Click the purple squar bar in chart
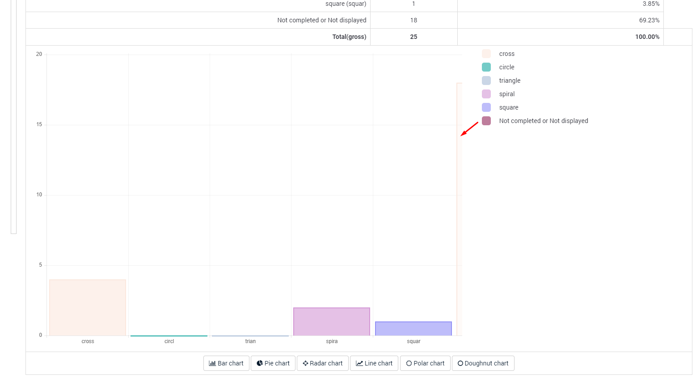 click(x=413, y=328)
